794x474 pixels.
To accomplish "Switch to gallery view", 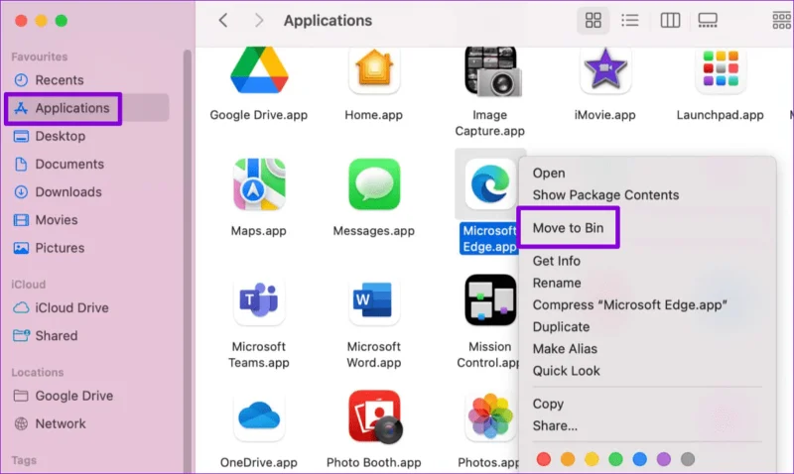I will point(708,20).
